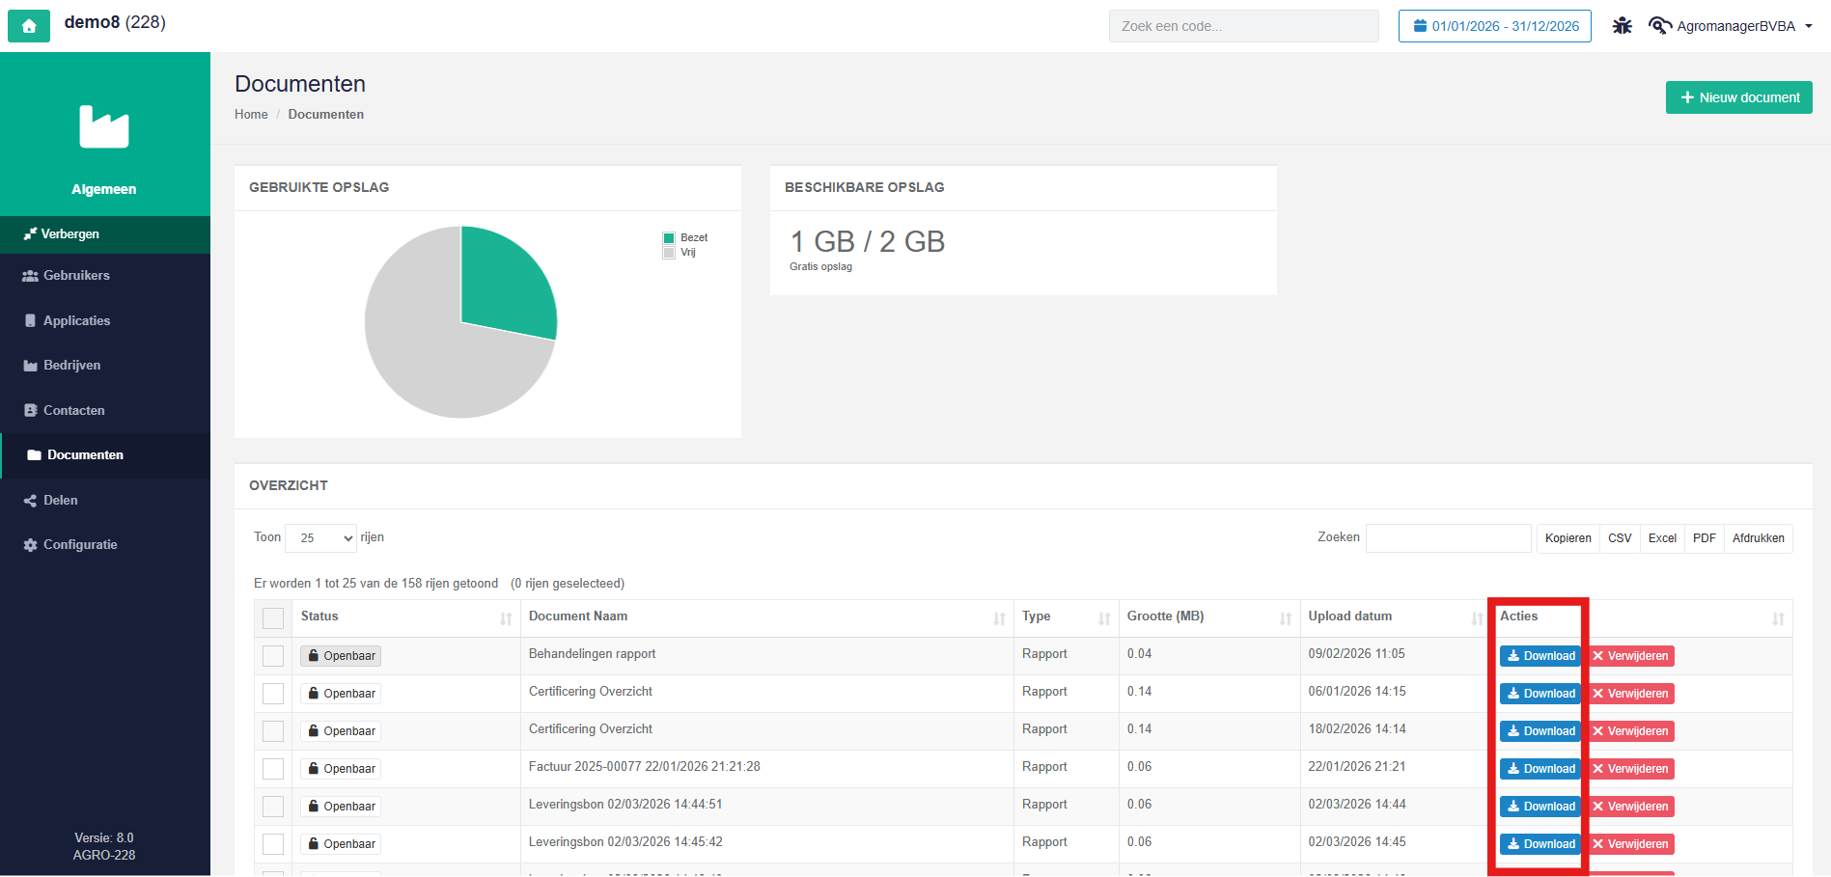The image size is (1831, 877).
Task: Click the Contacten address book icon
Action: (x=31, y=410)
